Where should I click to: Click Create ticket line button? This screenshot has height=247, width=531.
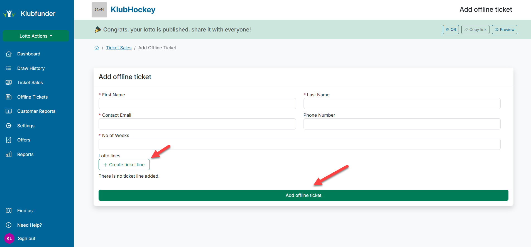[x=124, y=165]
